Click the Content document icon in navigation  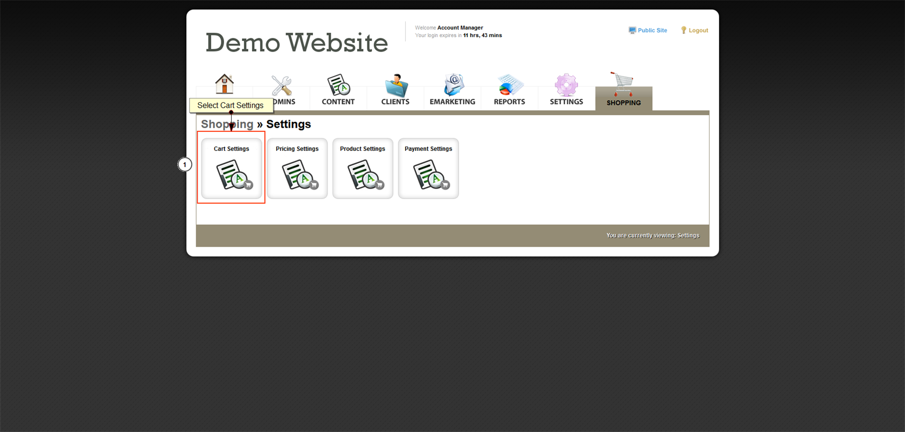pos(338,85)
